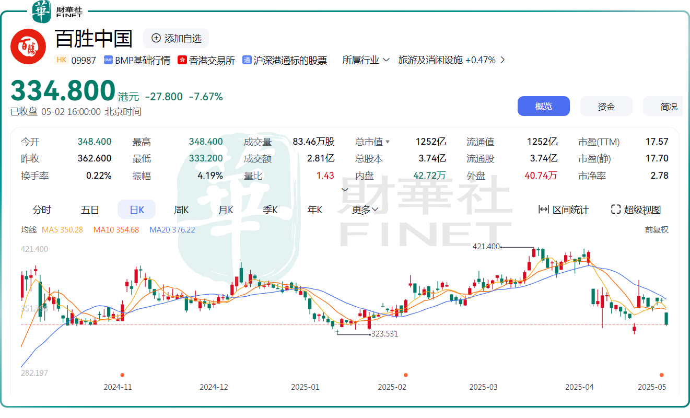This screenshot has height=418, width=690.
Task: Click the 2025-03 date axis label
Action: pos(483,387)
